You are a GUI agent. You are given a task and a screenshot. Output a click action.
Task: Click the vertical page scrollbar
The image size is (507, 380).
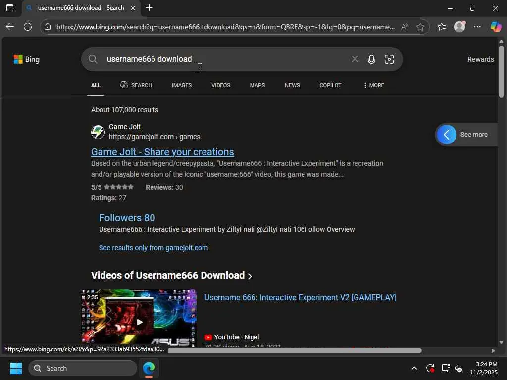(x=501, y=72)
